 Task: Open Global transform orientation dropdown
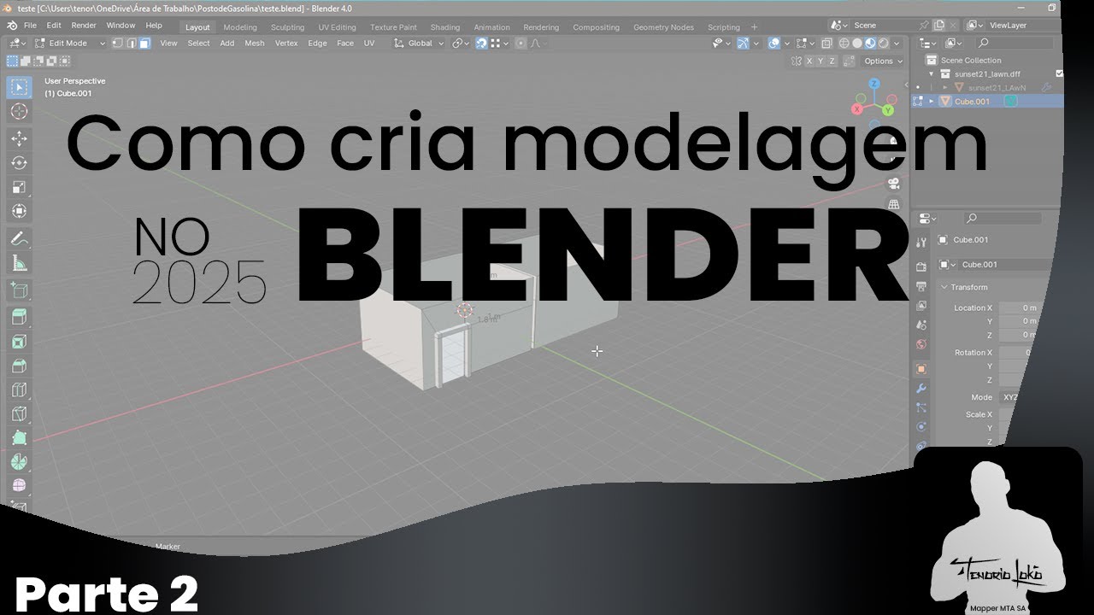pyautogui.click(x=420, y=43)
